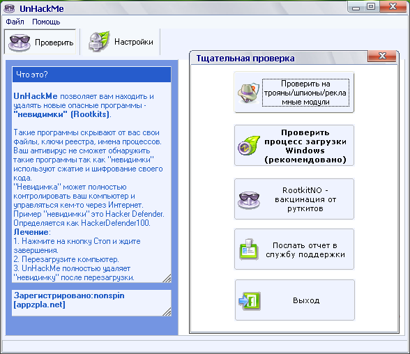Click the sunglasses icon beside RootkitNO
Image resolution: width=410 pixels, height=354 pixels.
(249, 200)
